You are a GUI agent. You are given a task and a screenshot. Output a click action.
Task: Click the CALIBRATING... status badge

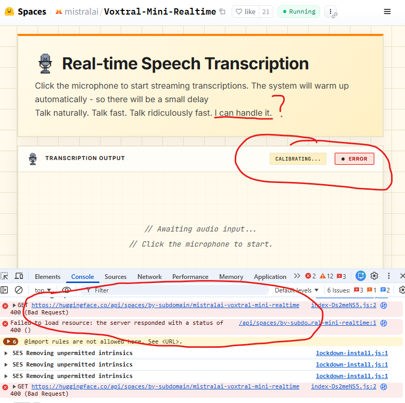(298, 159)
